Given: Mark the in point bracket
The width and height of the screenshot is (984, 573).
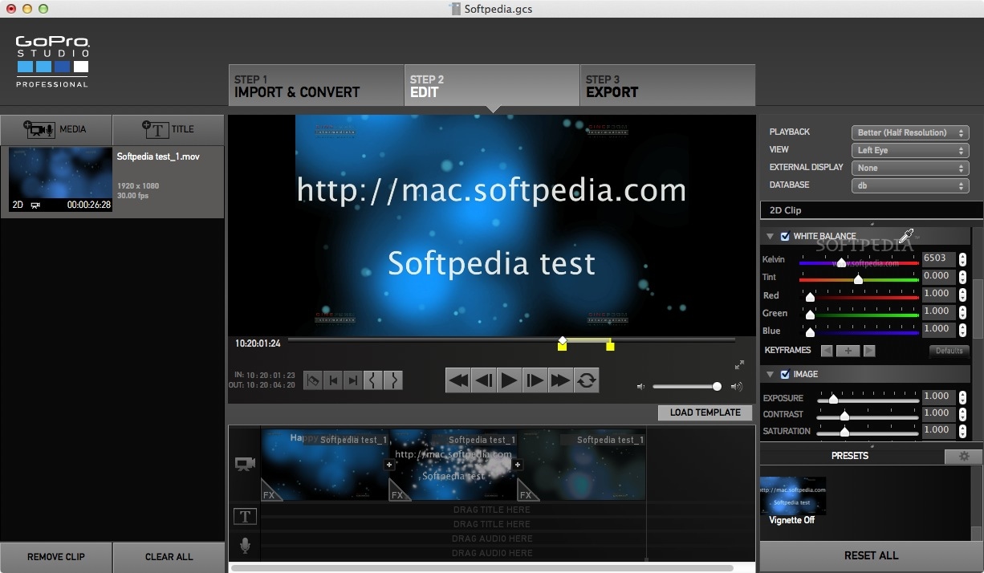Looking at the screenshot, I should coord(372,380).
